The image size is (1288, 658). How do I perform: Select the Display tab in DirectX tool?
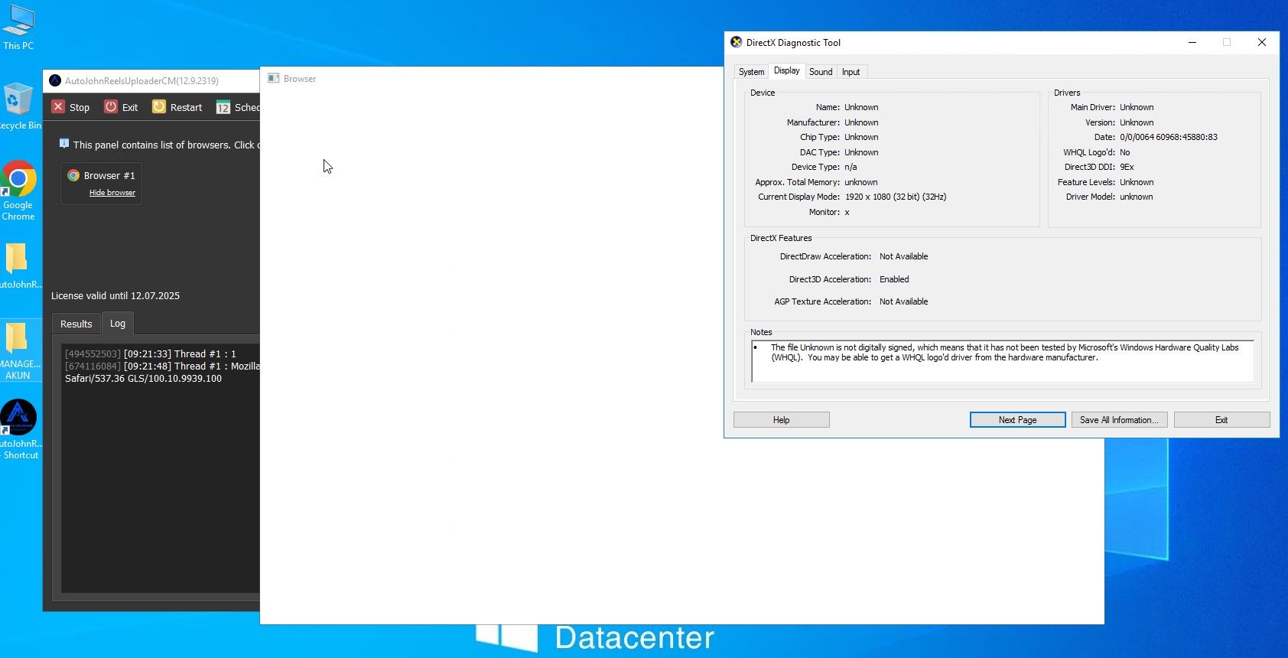pyautogui.click(x=786, y=70)
